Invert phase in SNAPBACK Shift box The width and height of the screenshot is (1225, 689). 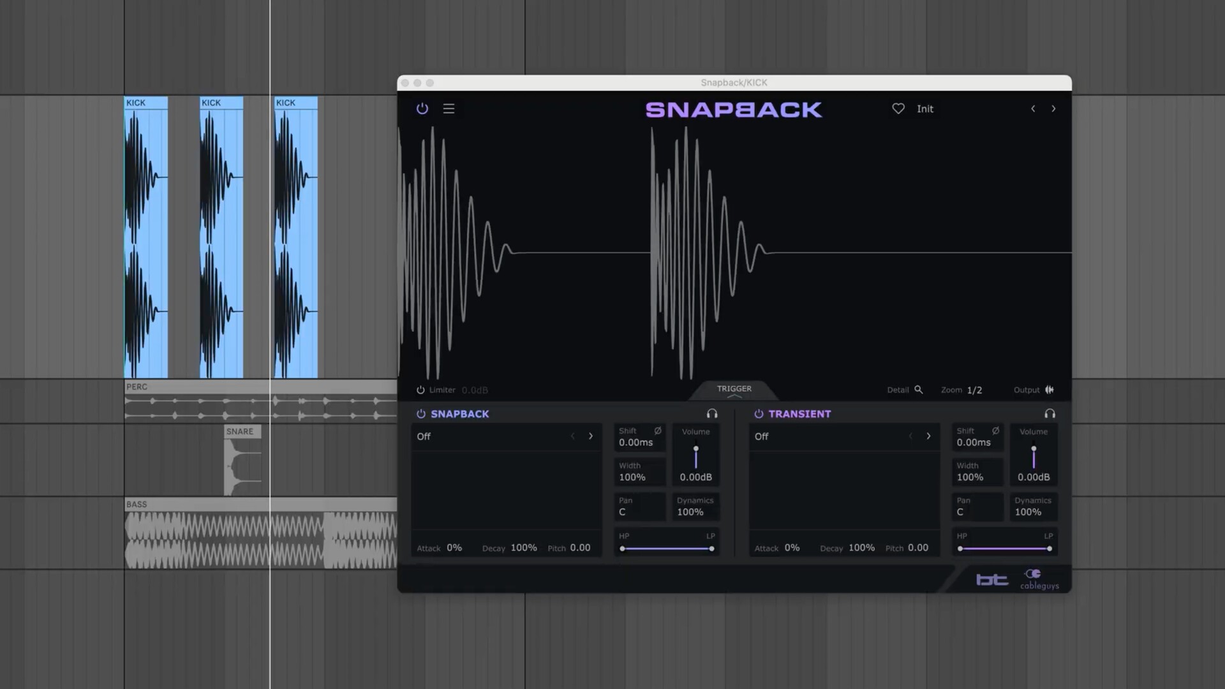point(658,431)
